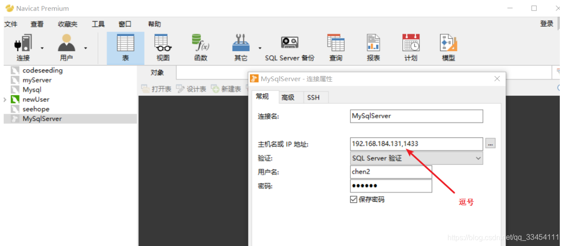The width and height of the screenshot is (563, 246).
Task: Click the Navicat Premium title bar logo
Action: click(x=9, y=8)
